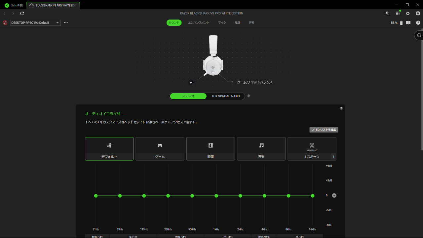Click the 125Hz equalizer slider handle

pos(144,196)
